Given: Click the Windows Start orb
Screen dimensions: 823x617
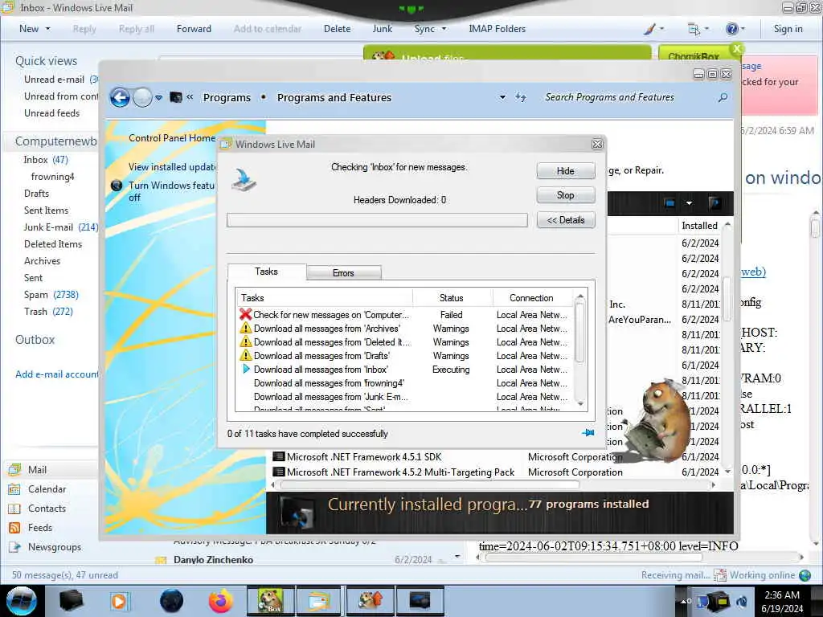Looking at the screenshot, I should 21,601.
